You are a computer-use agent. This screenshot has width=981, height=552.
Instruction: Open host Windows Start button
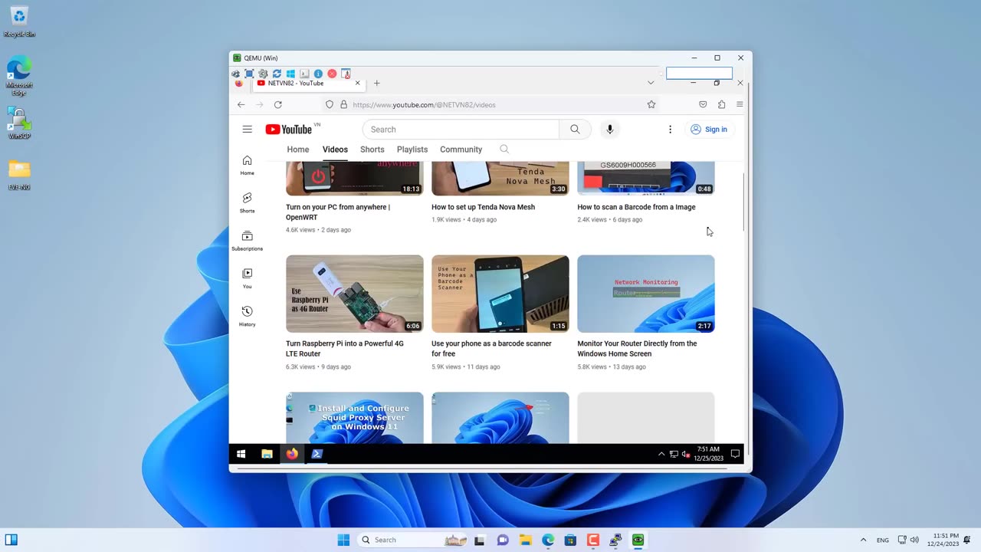tap(343, 540)
